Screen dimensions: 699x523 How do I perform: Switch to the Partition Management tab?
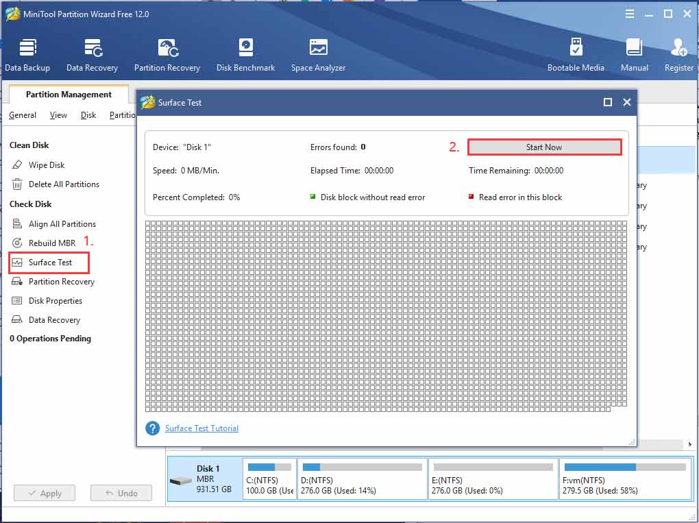tap(69, 95)
